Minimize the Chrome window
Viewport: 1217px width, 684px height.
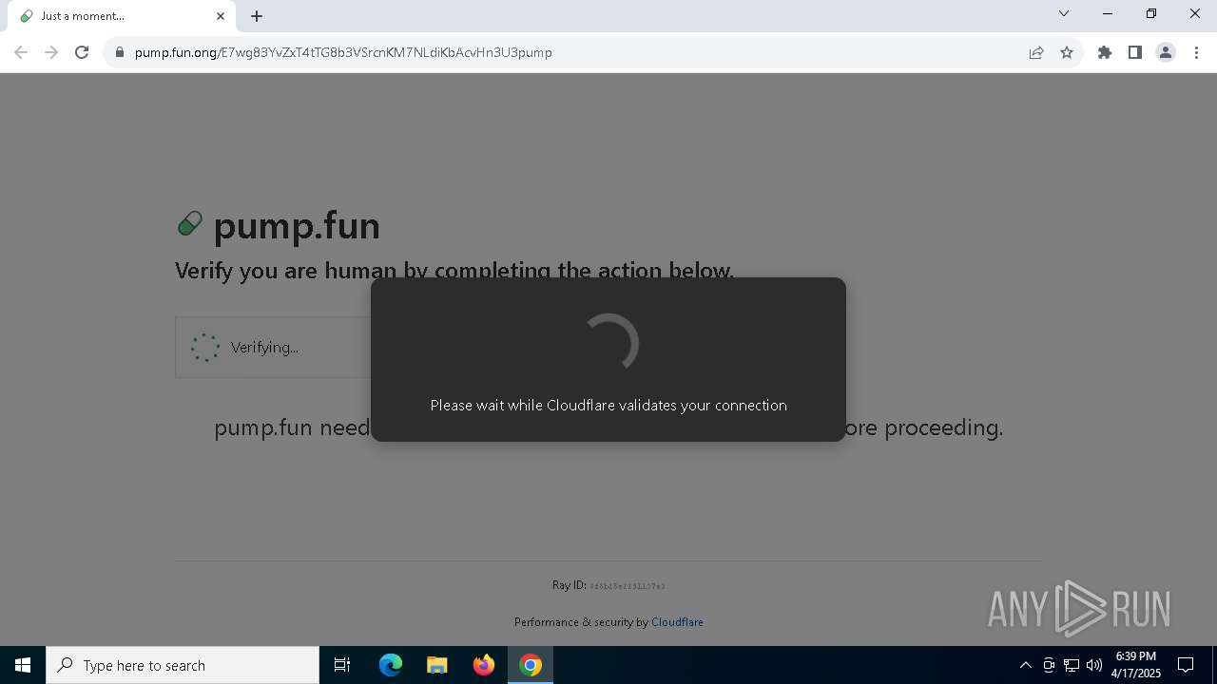click(x=1108, y=14)
